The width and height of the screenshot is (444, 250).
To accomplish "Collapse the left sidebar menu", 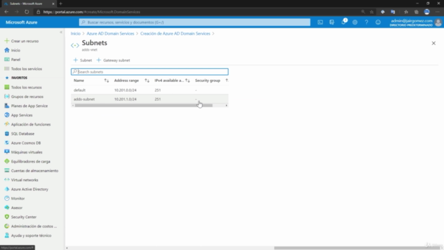I will [61, 33].
